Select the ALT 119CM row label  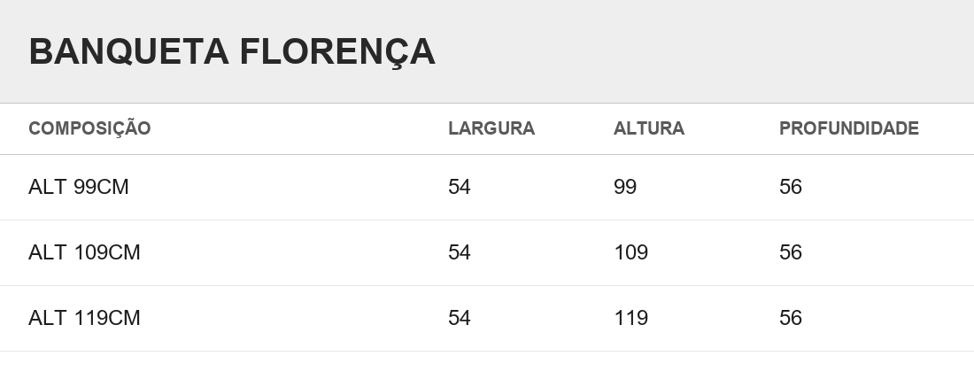coord(84,318)
